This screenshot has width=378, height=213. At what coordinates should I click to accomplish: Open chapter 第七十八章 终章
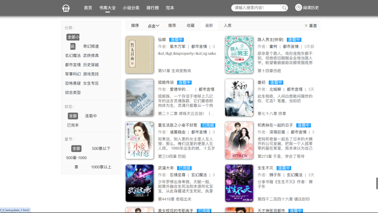click(272, 113)
